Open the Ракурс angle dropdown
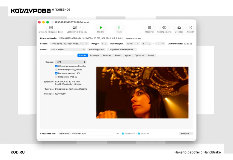 (x=104, y=44)
